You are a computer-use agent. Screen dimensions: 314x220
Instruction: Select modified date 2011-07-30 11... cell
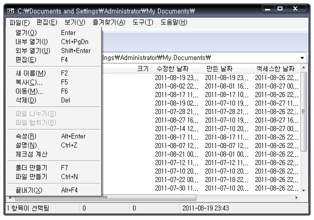coord(177,188)
